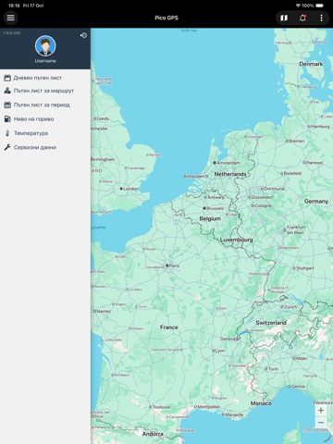Click the Luxembourg label on map
Viewport: 333px width, 444px height.
point(236,240)
